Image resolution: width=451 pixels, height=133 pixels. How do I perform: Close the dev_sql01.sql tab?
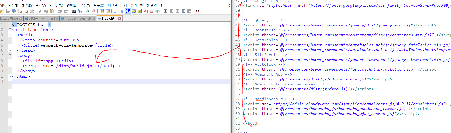click(21, 19)
